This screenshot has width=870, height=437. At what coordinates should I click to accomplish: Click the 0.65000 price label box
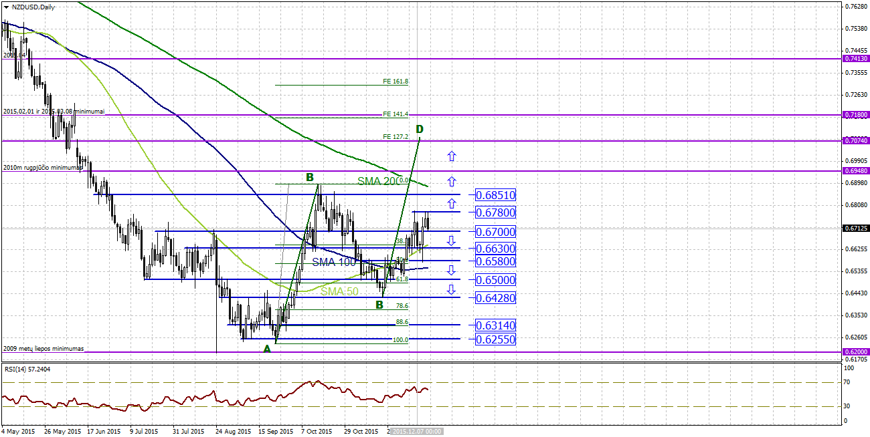pyautogui.click(x=495, y=280)
